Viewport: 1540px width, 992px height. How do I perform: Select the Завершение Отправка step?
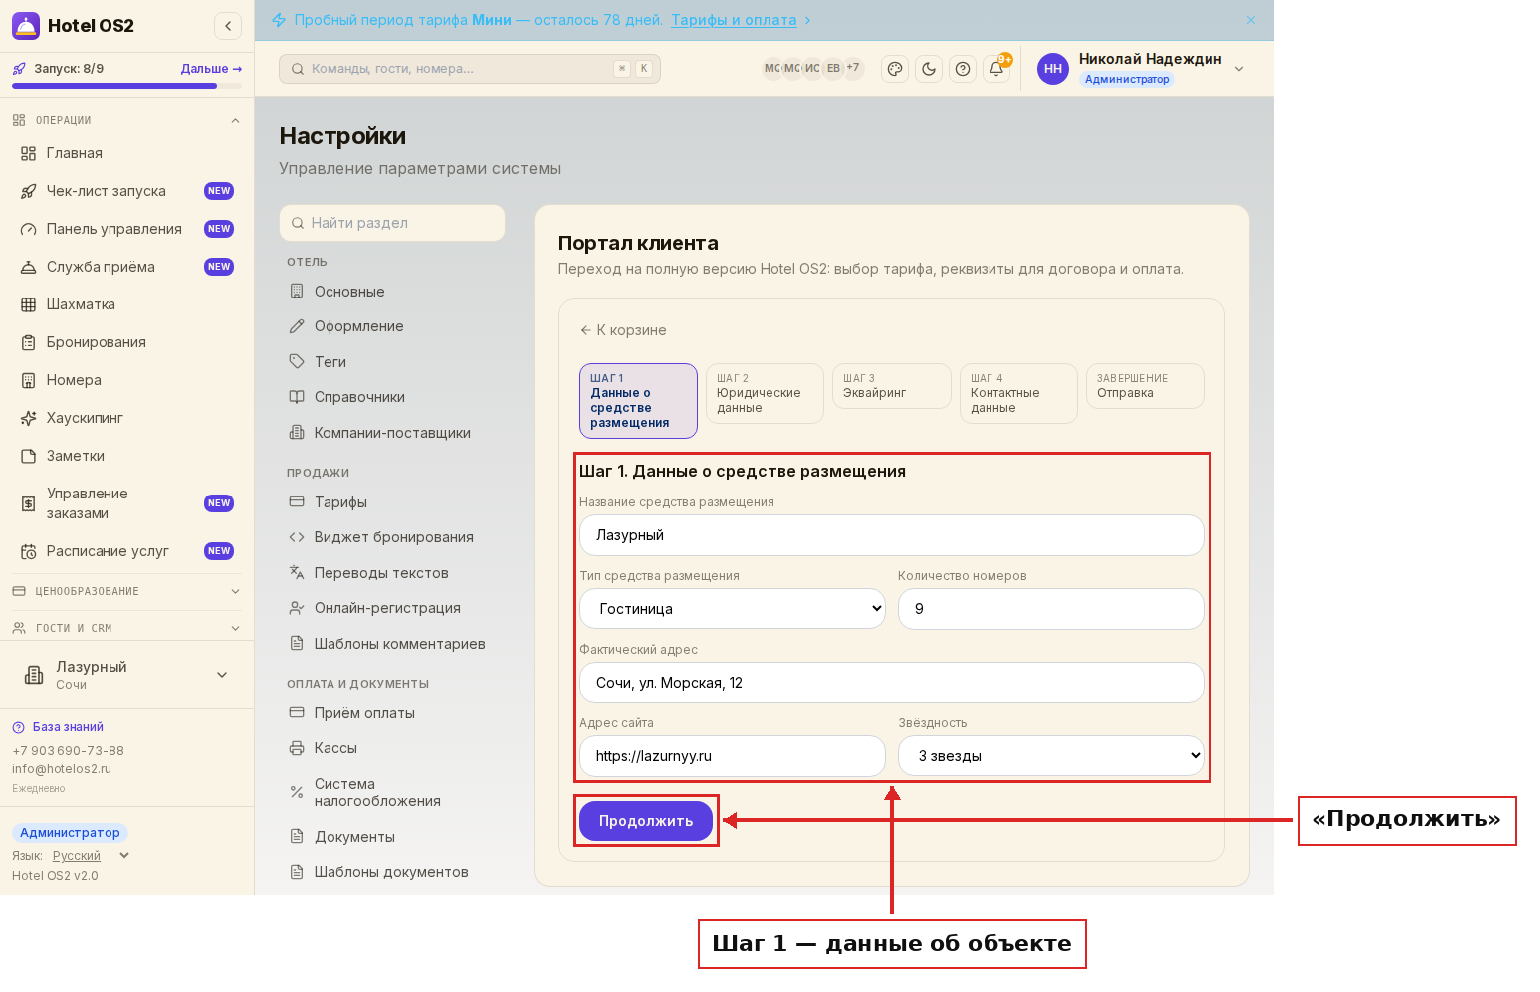click(x=1145, y=386)
